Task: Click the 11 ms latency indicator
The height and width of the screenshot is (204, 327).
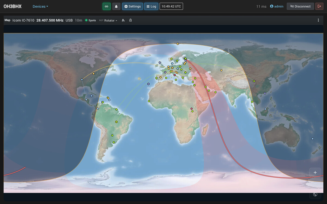Action: 261,6
